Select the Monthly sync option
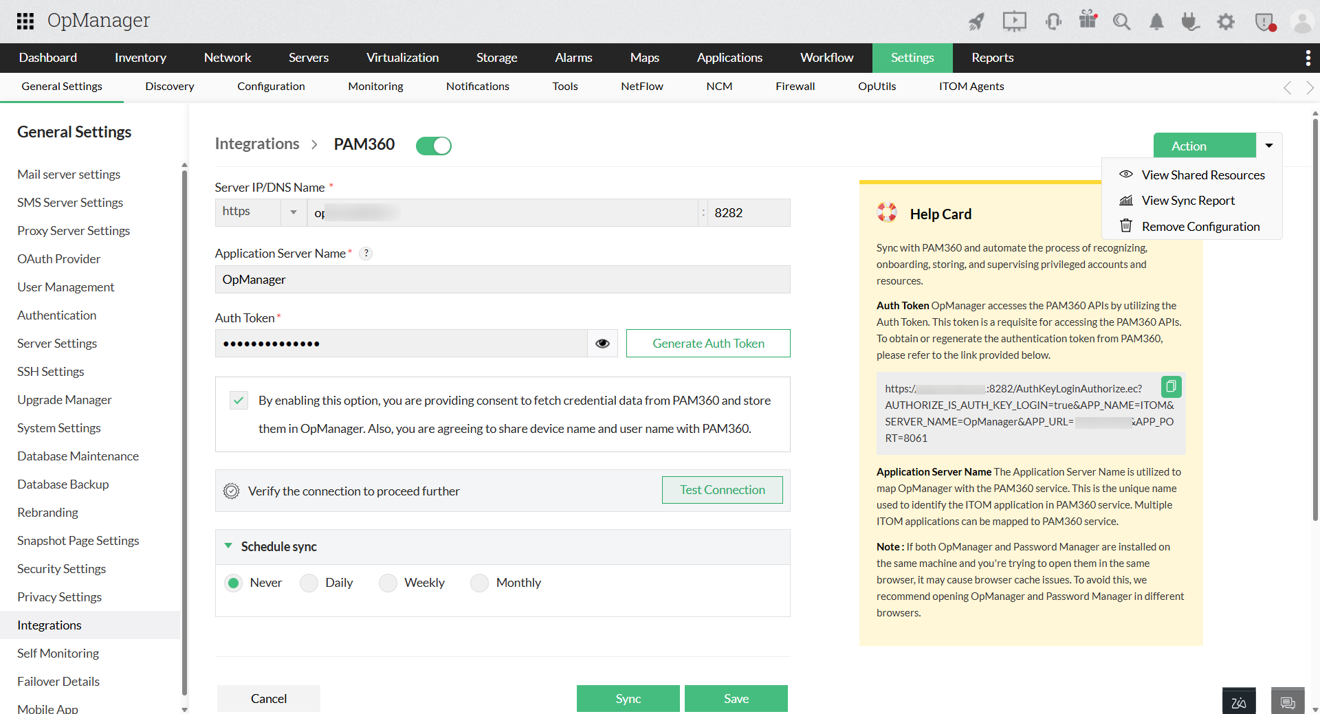The width and height of the screenshot is (1320, 714). coord(479,583)
